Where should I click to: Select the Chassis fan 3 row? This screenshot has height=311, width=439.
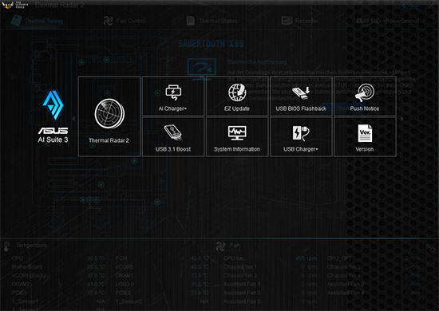[x=270, y=275]
